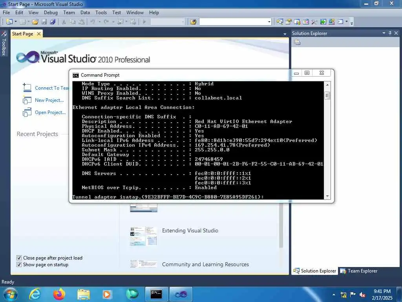The image size is (402, 302).
Task: Pin toggle the Solution Explorer auto hide
Action: [x=390, y=33]
